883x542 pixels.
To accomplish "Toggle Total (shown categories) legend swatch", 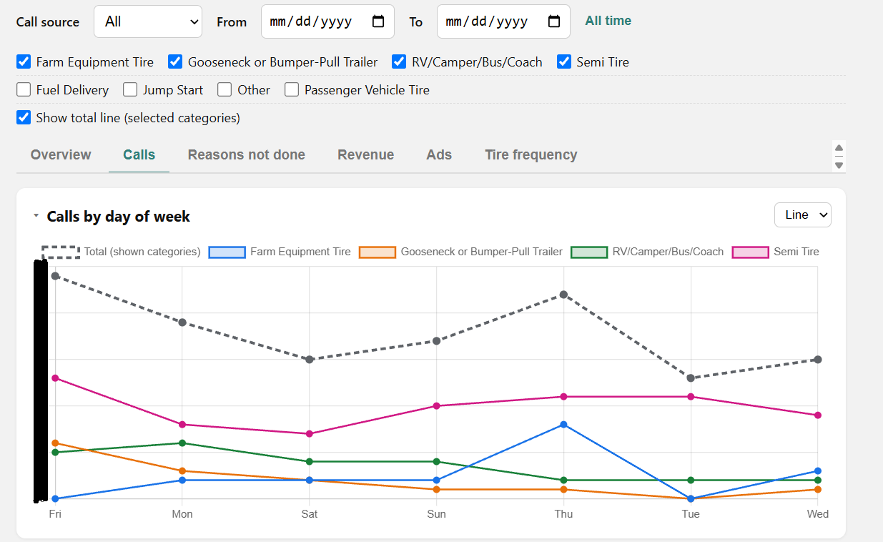I will [61, 252].
